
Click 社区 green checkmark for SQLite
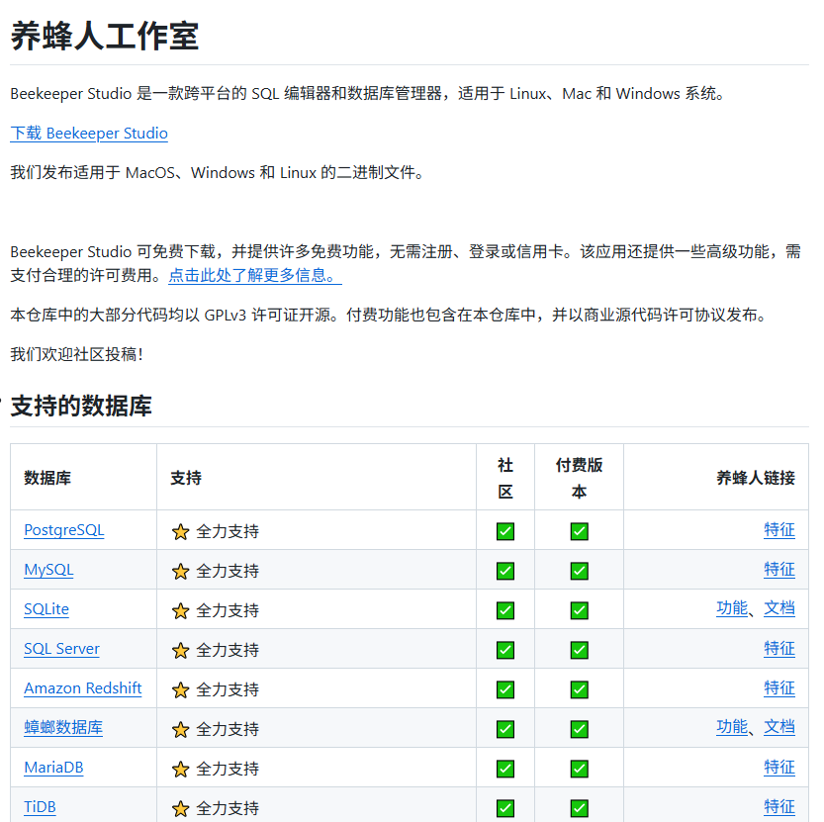pyautogui.click(x=505, y=610)
